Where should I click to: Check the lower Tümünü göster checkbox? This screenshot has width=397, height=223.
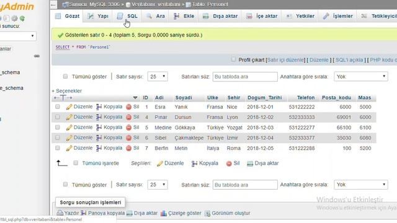click(x=65, y=185)
